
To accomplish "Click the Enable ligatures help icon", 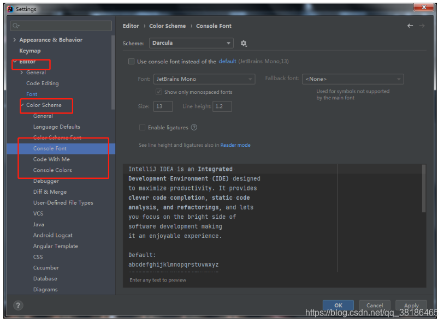I will coord(194,128).
